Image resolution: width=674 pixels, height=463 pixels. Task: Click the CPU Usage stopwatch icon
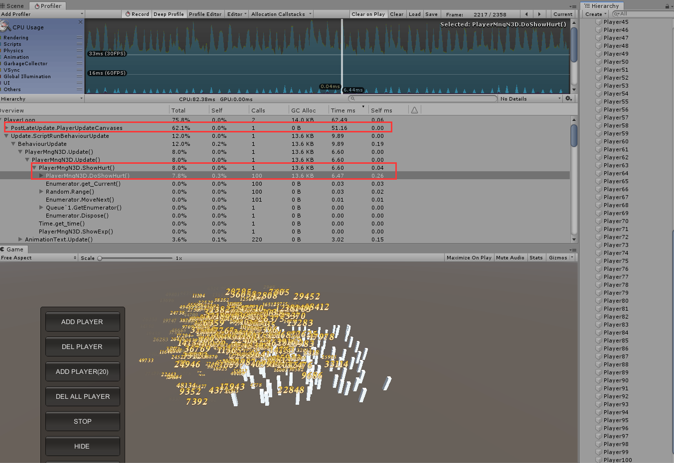point(5,26)
